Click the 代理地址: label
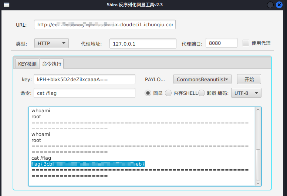 [x=91, y=44]
